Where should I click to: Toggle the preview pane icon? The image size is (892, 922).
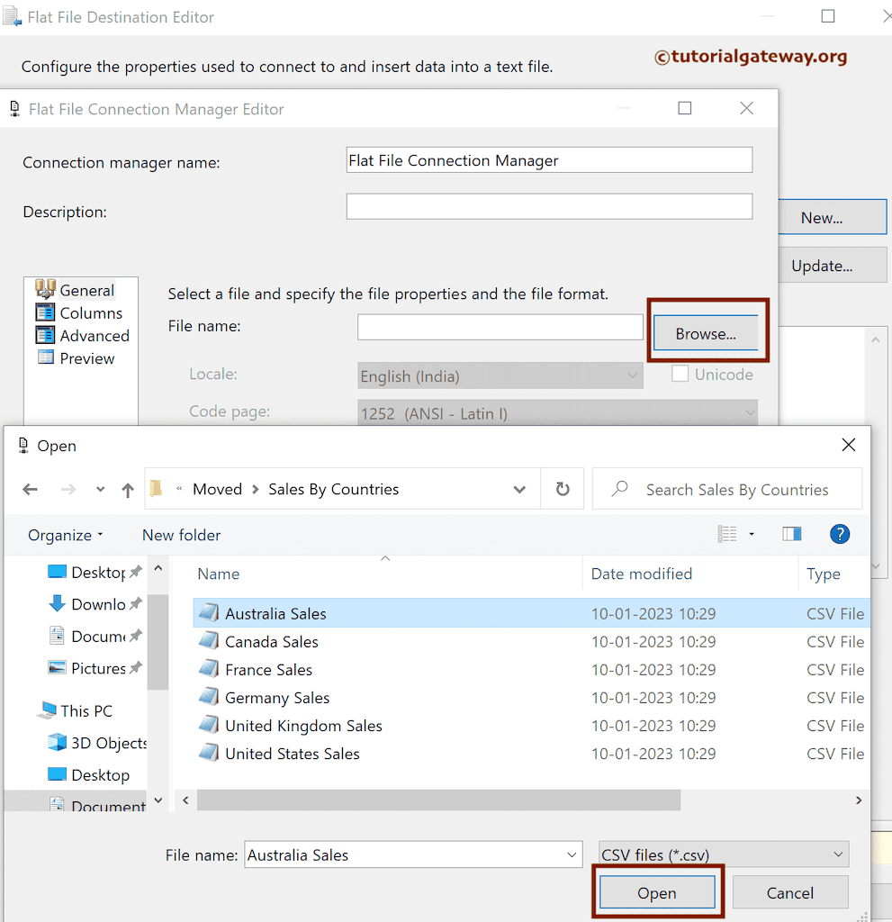tap(791, 534)
